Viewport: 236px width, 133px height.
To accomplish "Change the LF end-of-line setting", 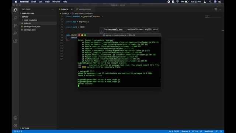I will [201, 132].
